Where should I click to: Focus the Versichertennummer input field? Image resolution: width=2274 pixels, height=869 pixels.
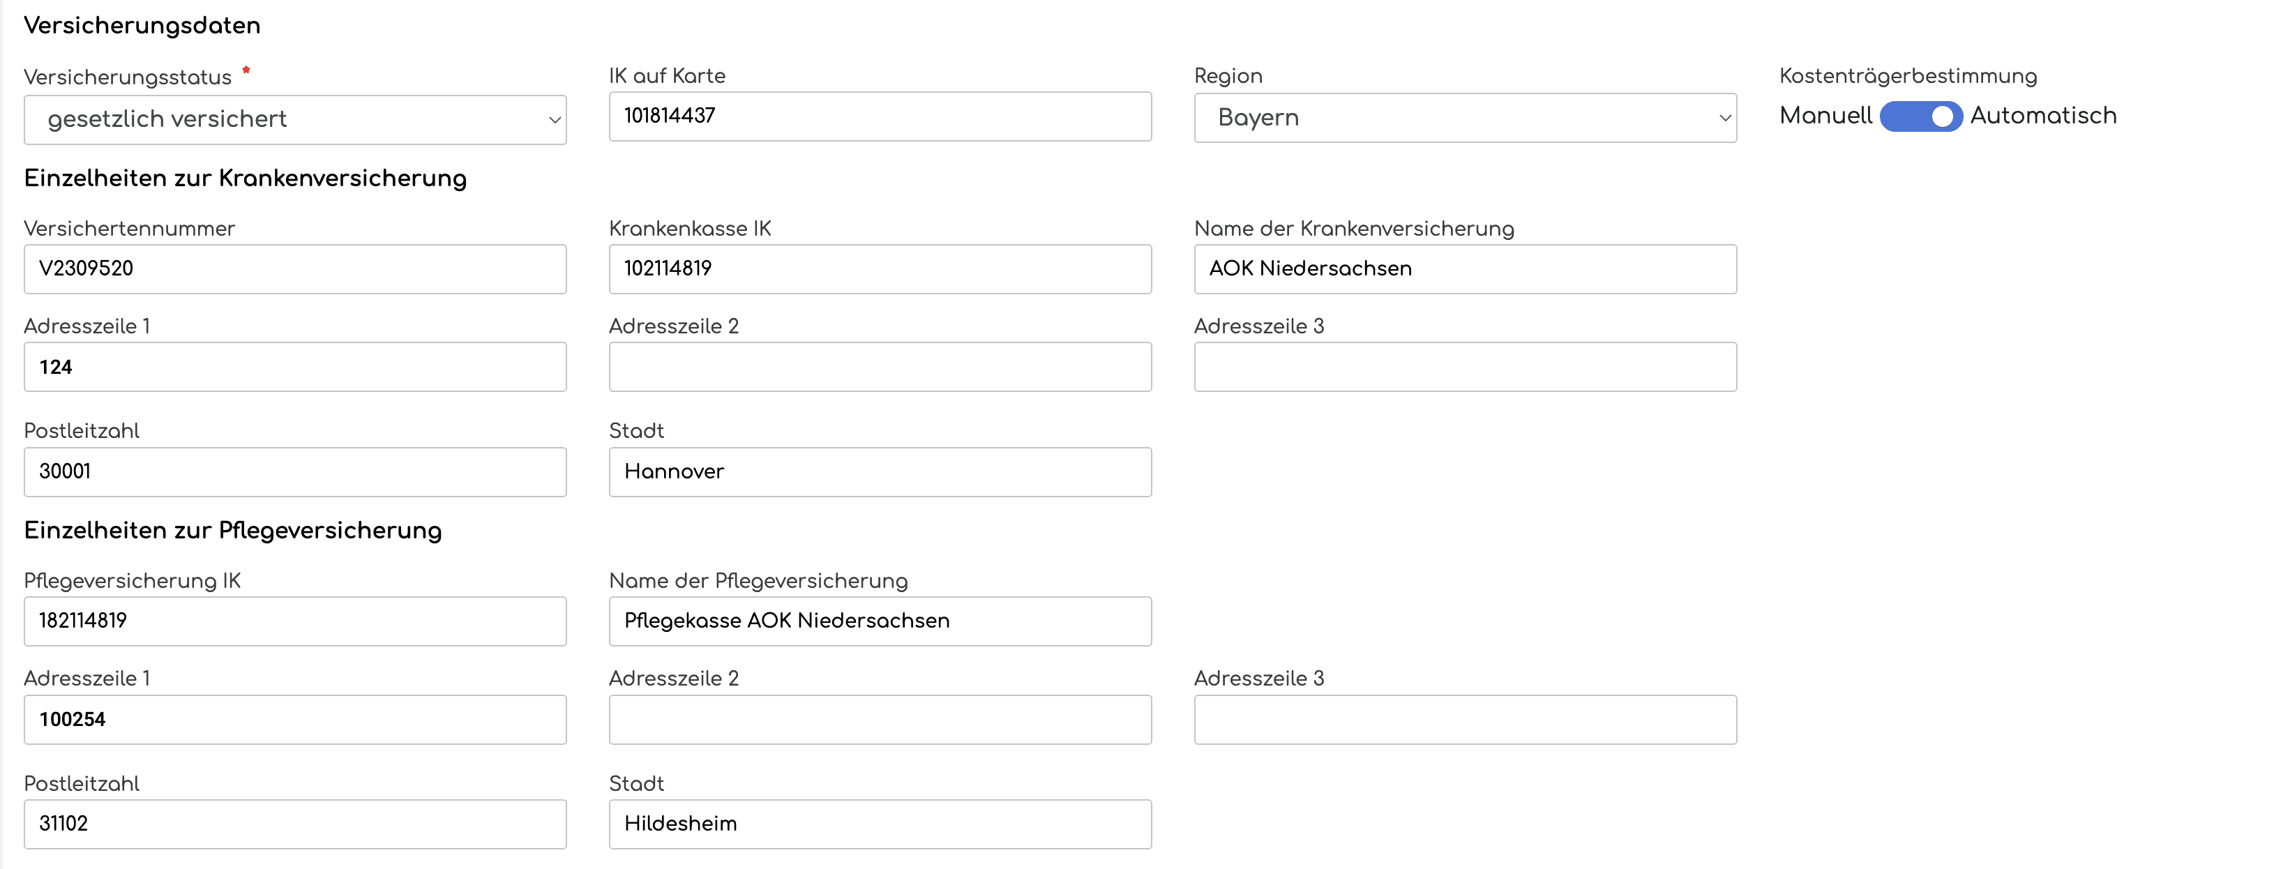[295, 269]
